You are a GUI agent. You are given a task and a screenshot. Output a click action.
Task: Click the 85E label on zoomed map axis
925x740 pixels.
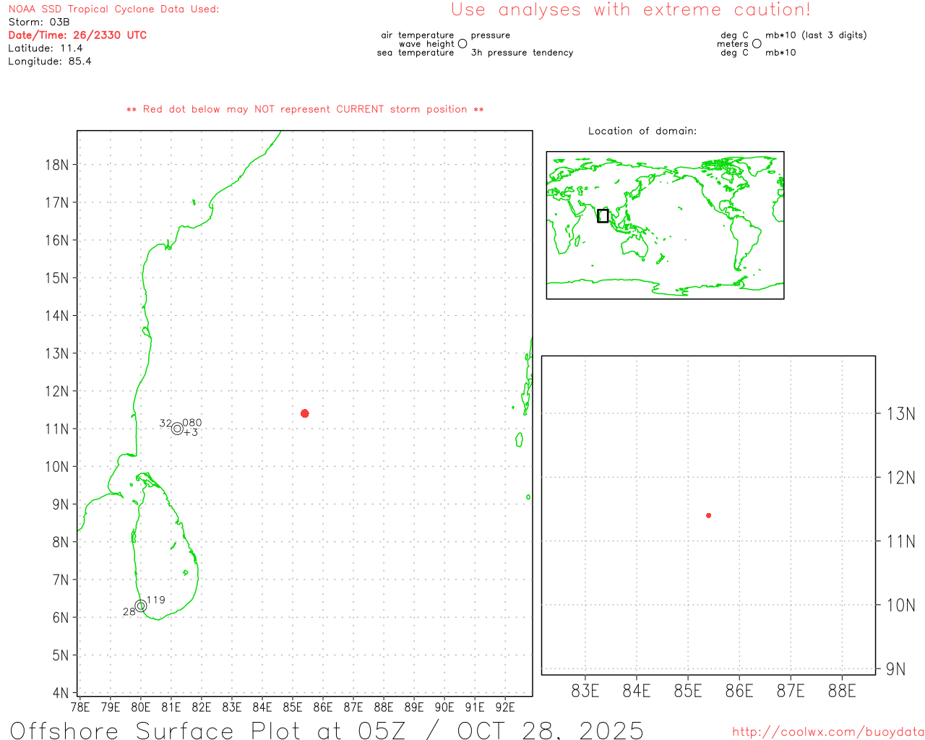click(x=687, y=691)
